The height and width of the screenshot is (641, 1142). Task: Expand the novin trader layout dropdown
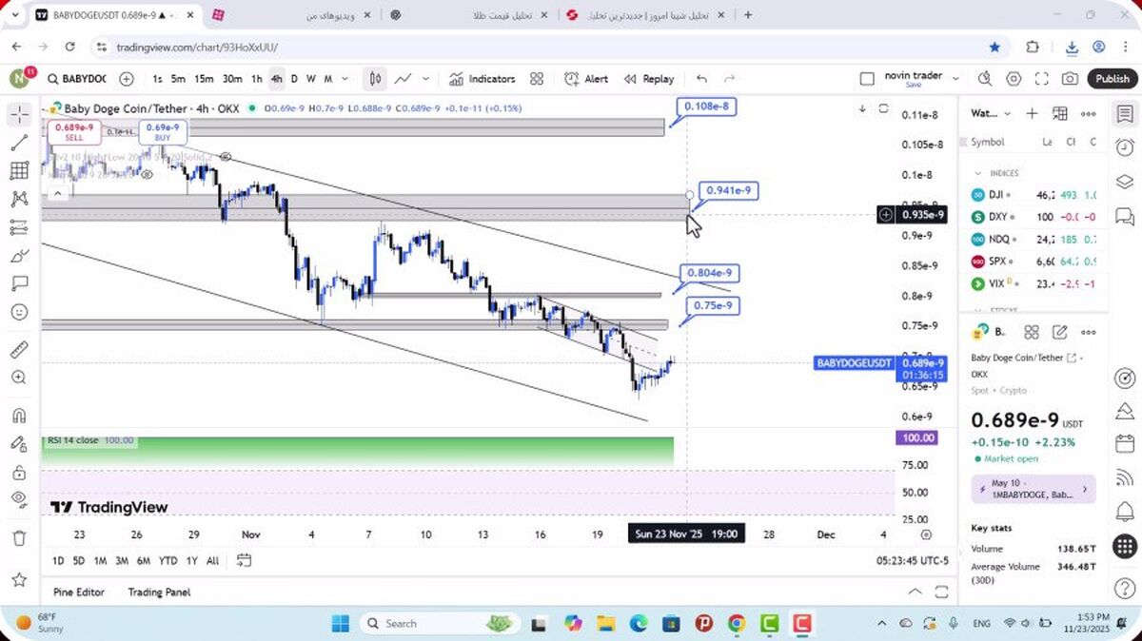pos(955,79)
